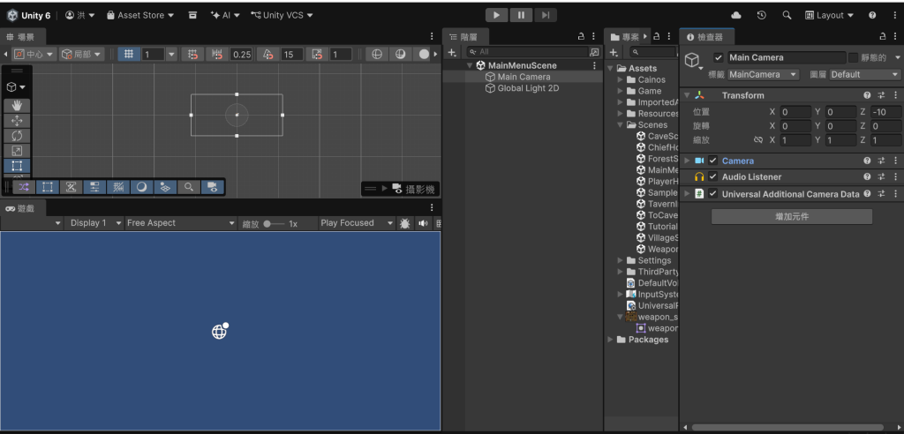
Task: Select the Rotate tool
Action: (x=17, y=136)
